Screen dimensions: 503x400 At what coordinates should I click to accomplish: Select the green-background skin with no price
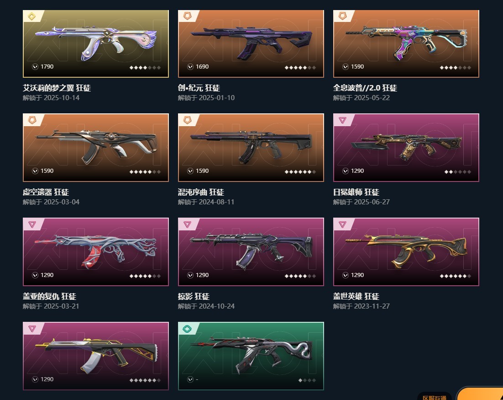[251, 356]
